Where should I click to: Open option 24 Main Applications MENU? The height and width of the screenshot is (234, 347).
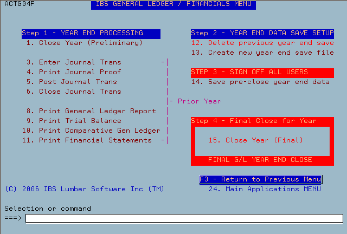tap(265, 189)
